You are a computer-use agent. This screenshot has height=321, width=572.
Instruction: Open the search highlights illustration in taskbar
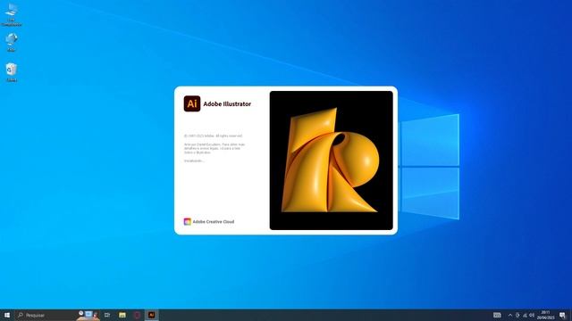[x=88, y=315]
